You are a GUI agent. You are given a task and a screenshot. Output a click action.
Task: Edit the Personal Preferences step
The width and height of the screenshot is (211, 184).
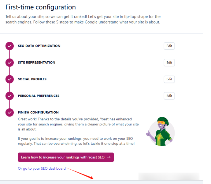pos(169,96)
